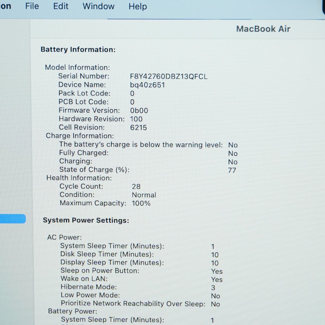Viewport: 325px width, 325px height.
Task: Click Prioritize Network Reachability Over Sleep label
Action: 133,304
